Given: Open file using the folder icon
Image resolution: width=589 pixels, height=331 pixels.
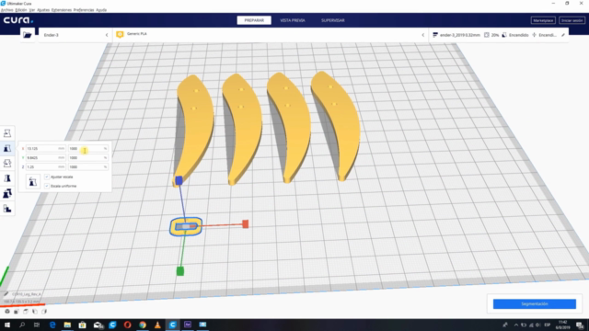Looking at the screenshot, I should (x=28, y=35).
